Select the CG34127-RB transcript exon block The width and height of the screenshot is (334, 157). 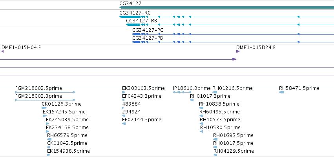pos(133,25)
